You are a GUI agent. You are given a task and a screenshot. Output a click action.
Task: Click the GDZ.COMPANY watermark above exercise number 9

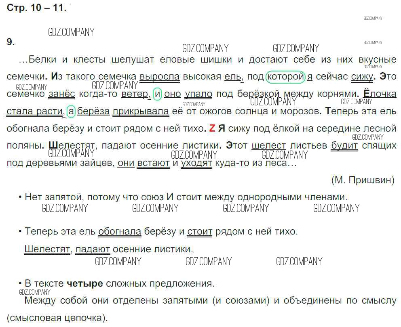(x=71, y=32)
